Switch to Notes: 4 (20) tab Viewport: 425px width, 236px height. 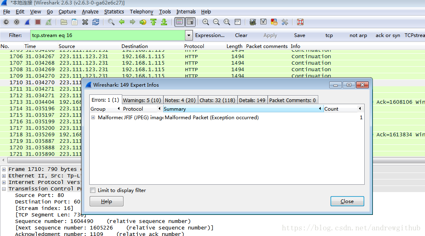(x=180, y=101)
